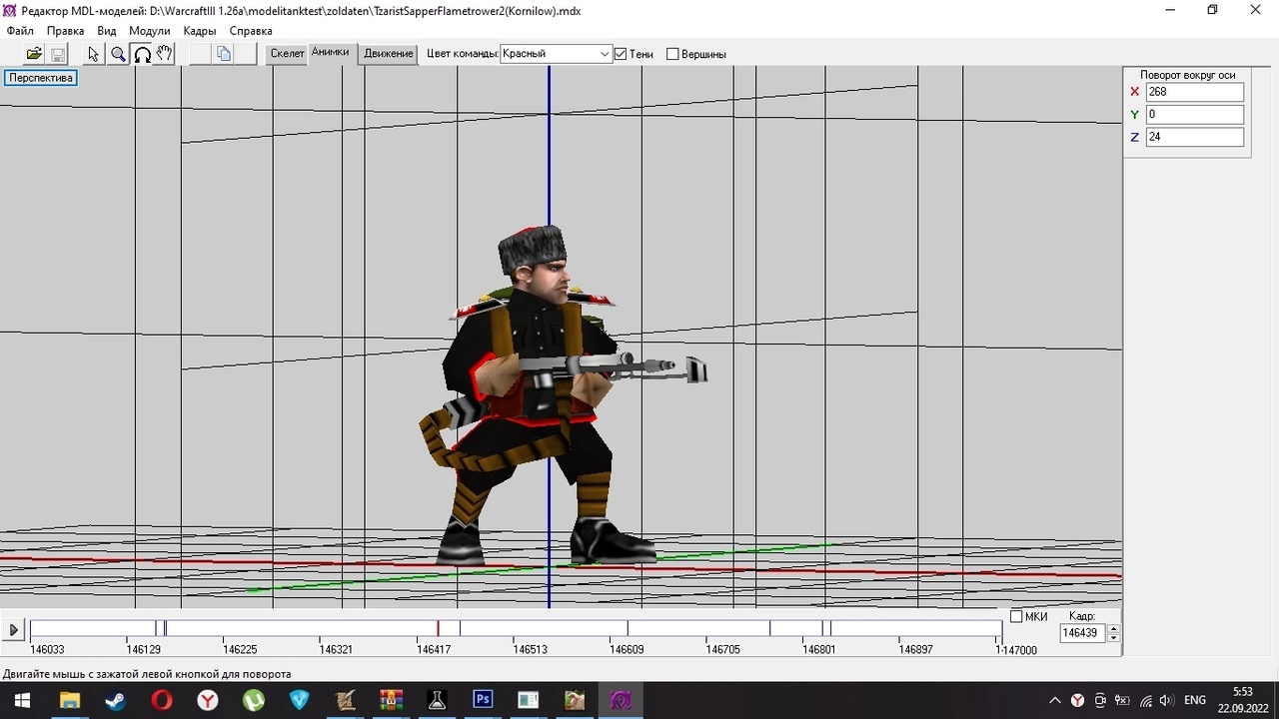Click the 146513 timeline label
Viewport: 1279px width, 719px height.
click(x=530, y=650)
